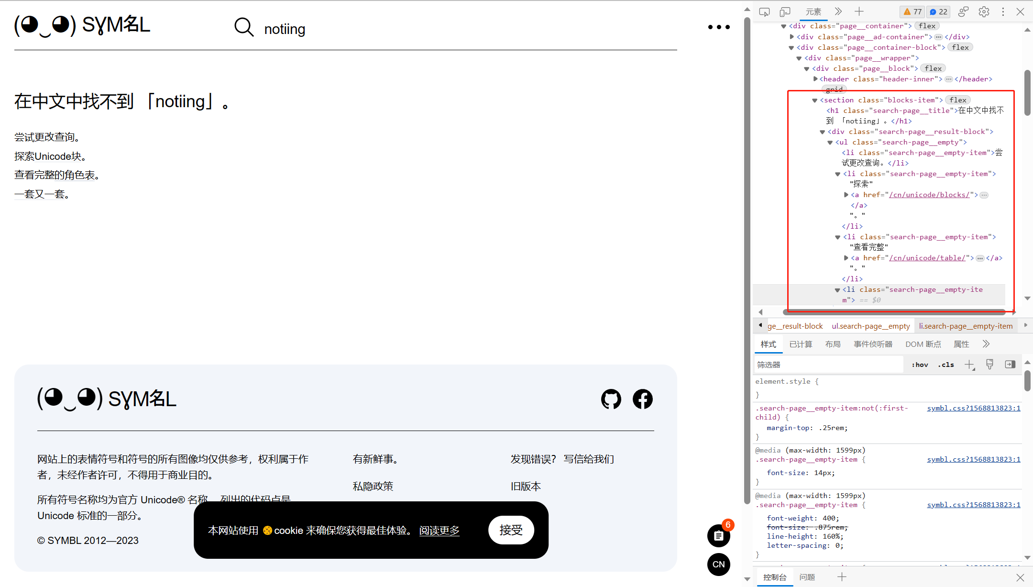
Task: Open the 私隐政策 footer link
Action: point(373,487)
